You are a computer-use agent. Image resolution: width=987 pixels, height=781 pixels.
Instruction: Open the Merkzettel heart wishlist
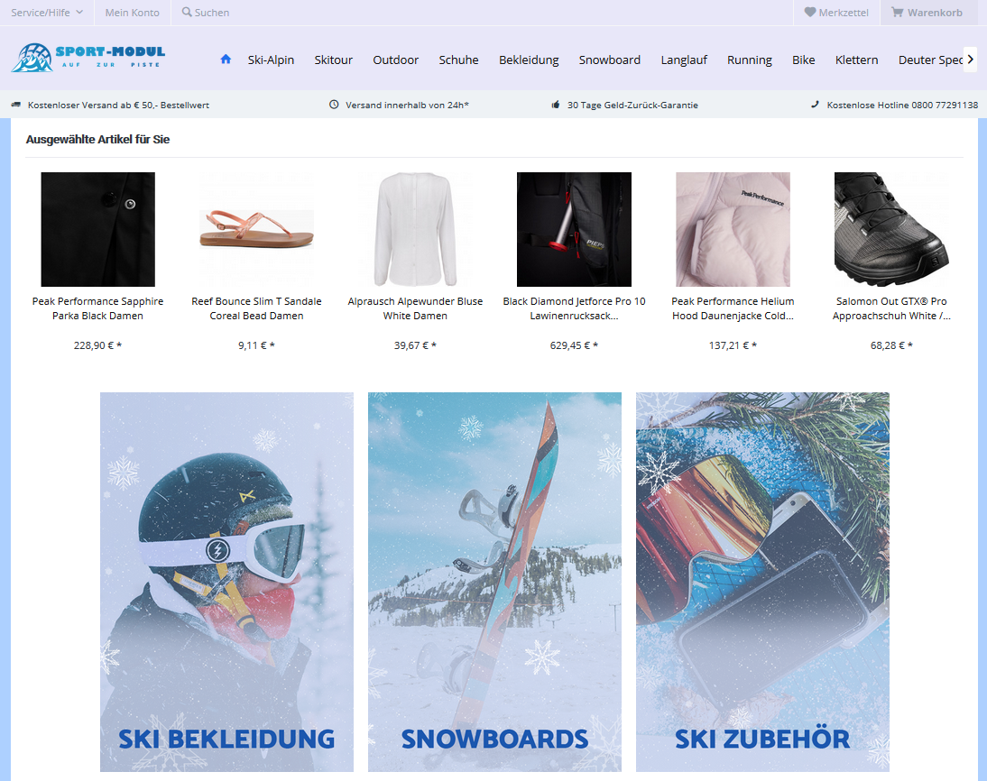(x=836, y=13)
